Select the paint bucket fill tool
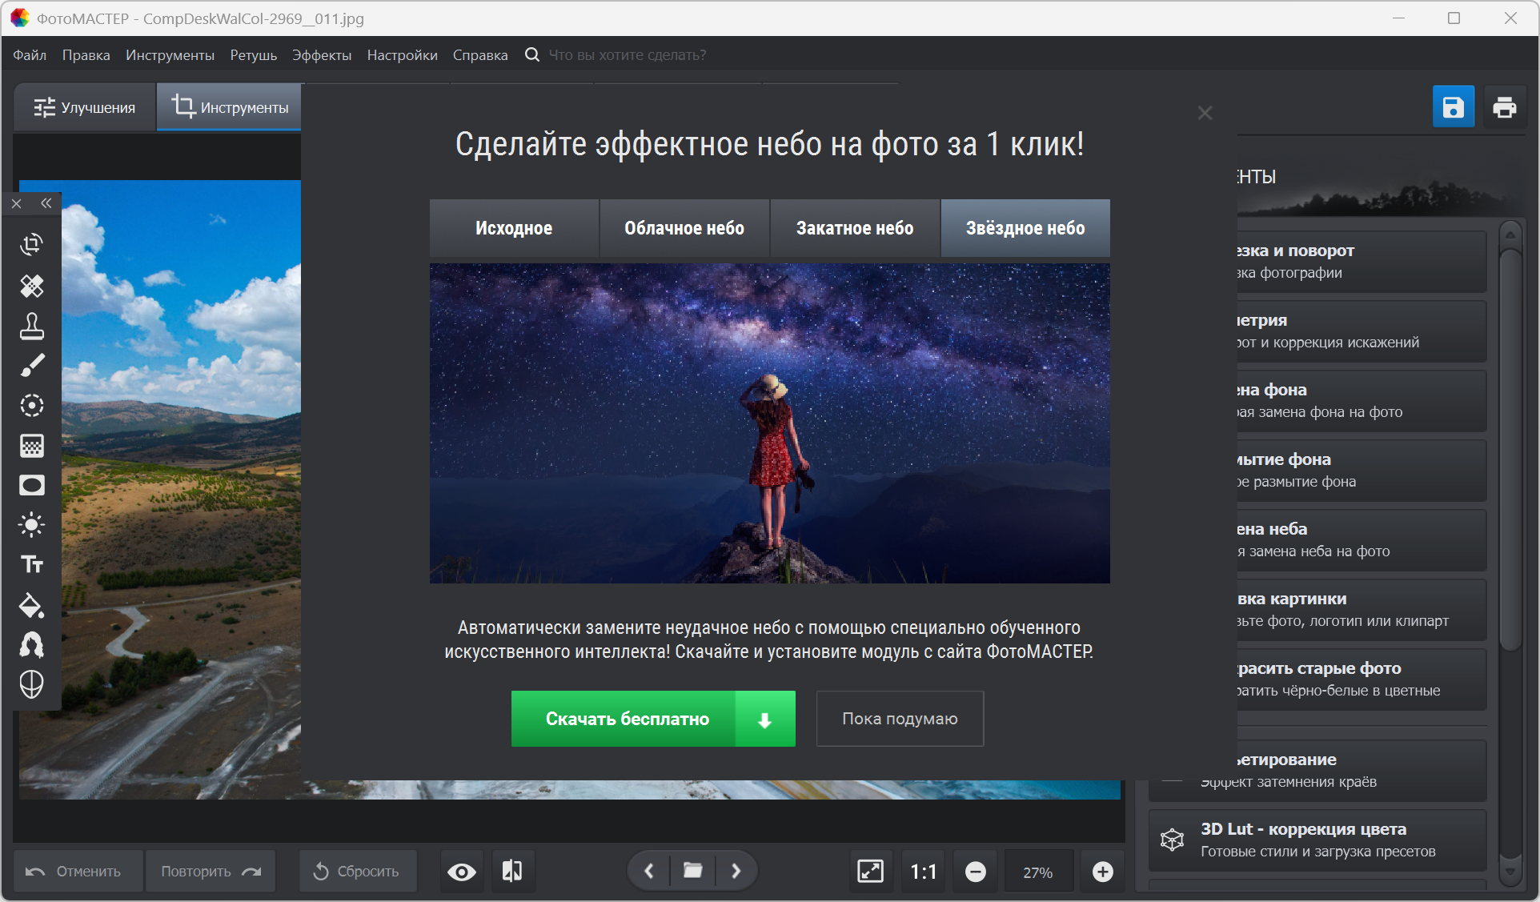Viewport: 1540px width, 902px height. click(32, 606)
